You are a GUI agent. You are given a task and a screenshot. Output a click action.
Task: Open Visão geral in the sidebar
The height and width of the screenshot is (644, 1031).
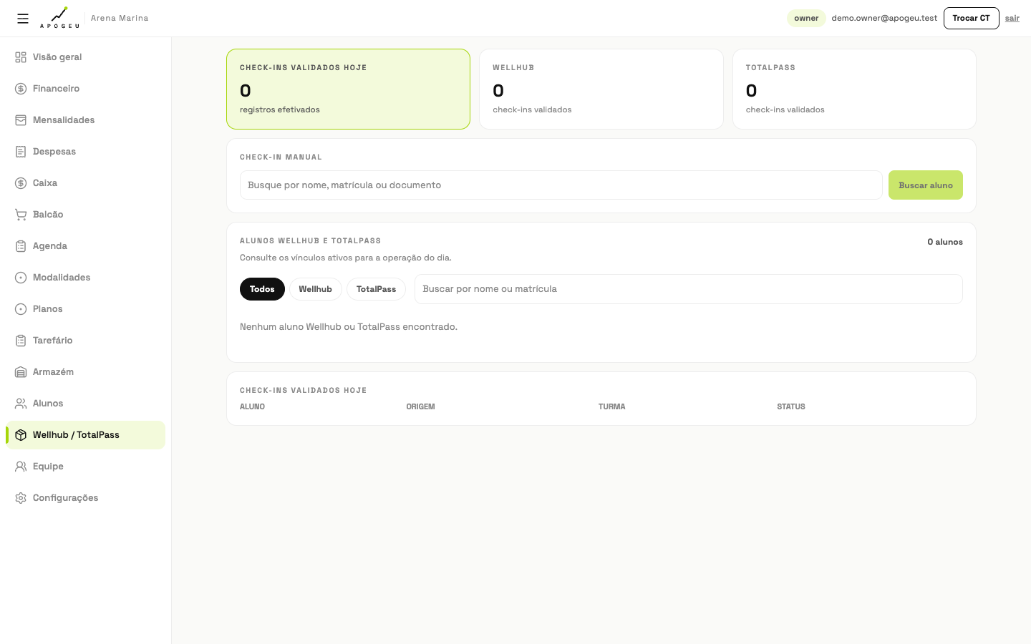[85, 57]
